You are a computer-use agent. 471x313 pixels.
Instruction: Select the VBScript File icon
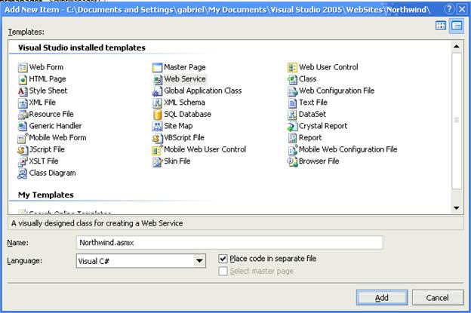pos(158,138)
